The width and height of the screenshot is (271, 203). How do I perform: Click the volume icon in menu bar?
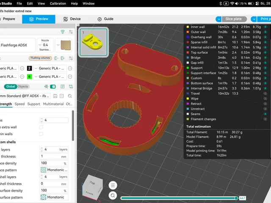coord(237,3)
